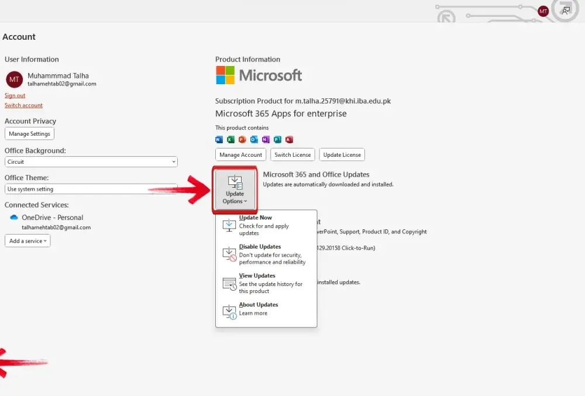Click the Product Information heading
The image size is (585, 396).
[x=247, y=59]
